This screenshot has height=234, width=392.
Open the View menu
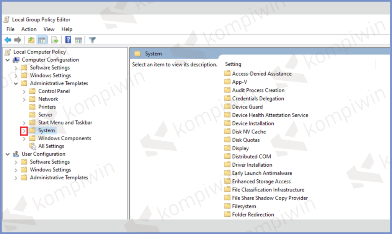click(49, 29)
